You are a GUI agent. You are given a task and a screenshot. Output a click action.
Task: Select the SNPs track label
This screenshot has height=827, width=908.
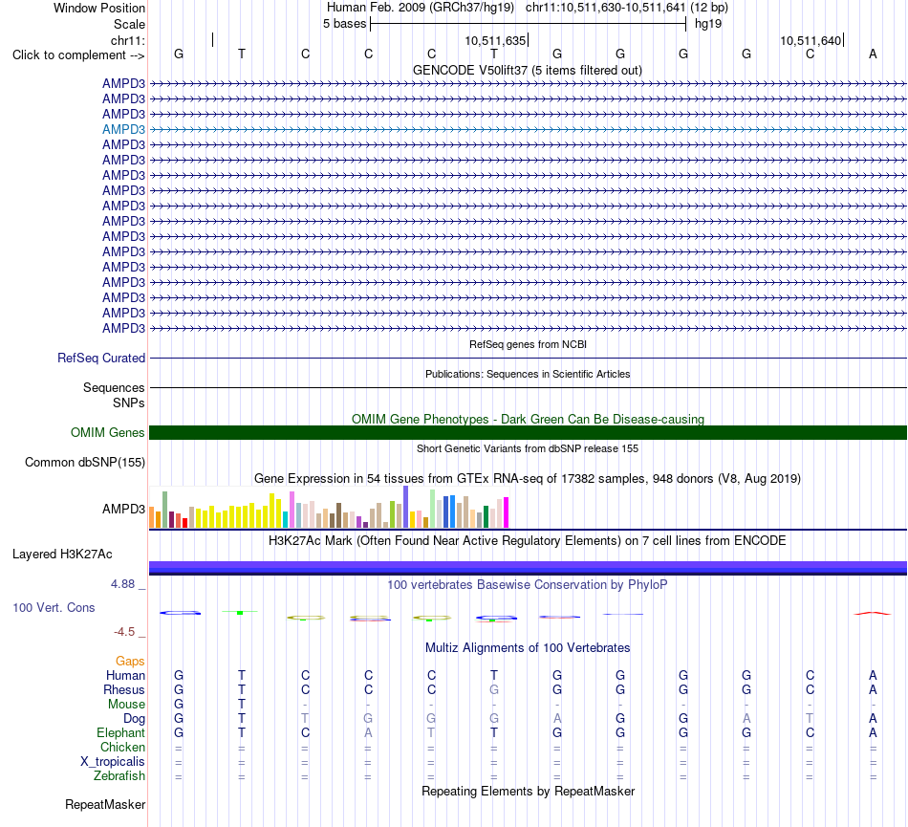[129, 403]
